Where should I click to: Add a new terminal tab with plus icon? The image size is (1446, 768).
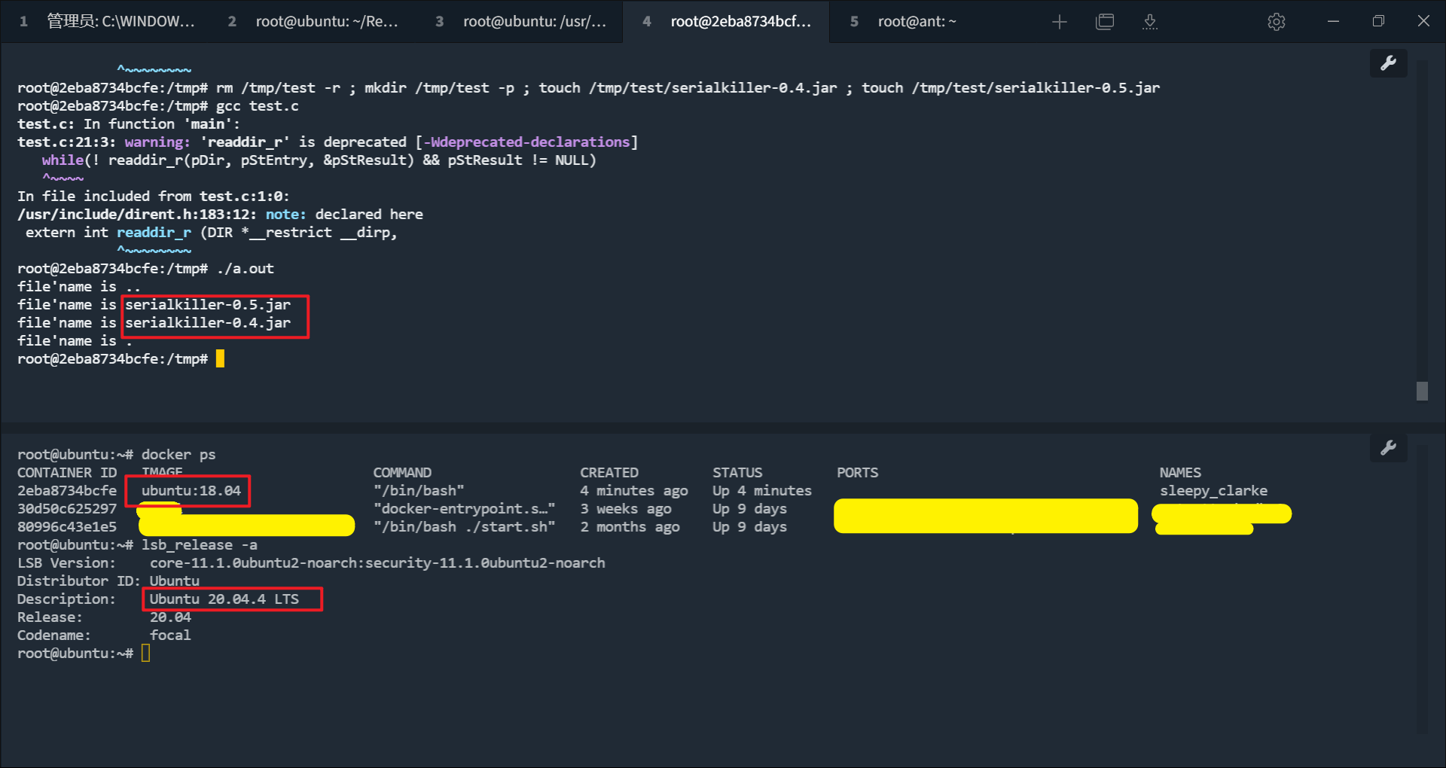1060,22
